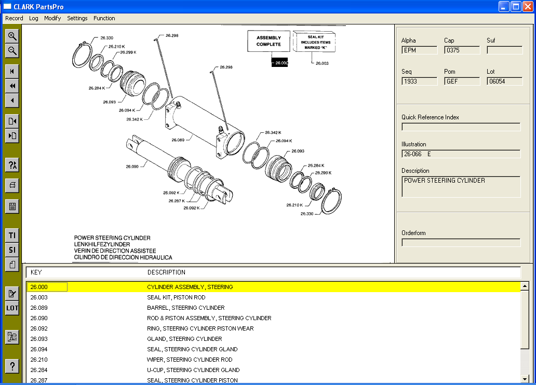Select row 26.210 WIPER, STEERING CYLINDER ROD

274,360
